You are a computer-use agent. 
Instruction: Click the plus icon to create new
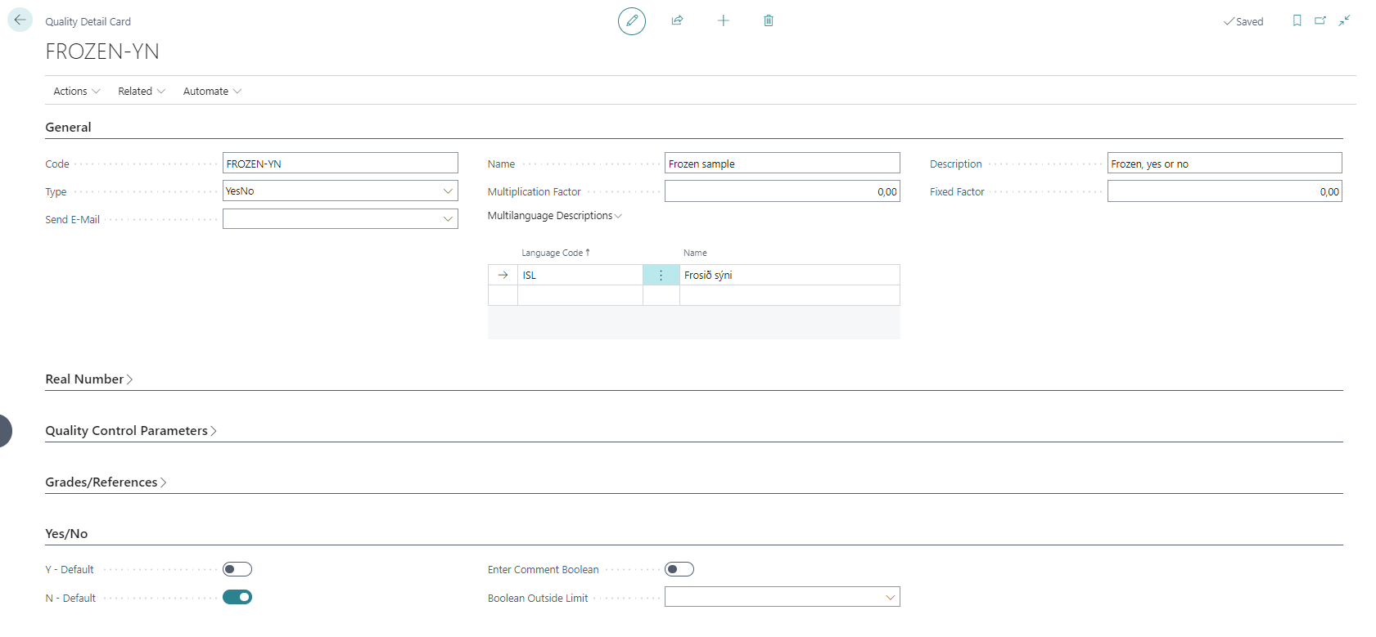point(723,20)
